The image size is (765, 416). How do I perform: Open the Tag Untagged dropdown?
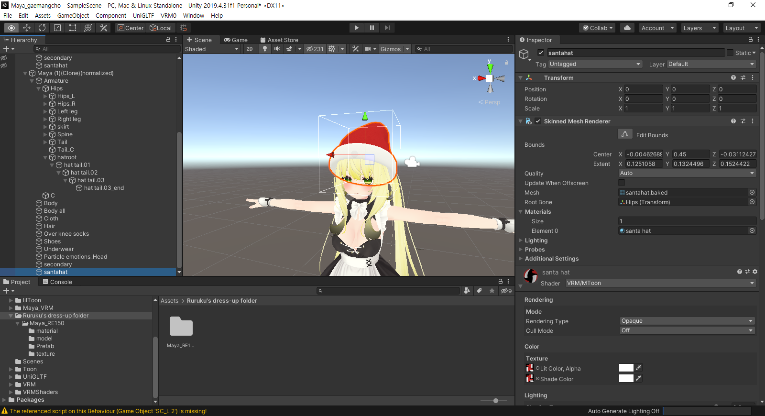click(x=595, y=64)
